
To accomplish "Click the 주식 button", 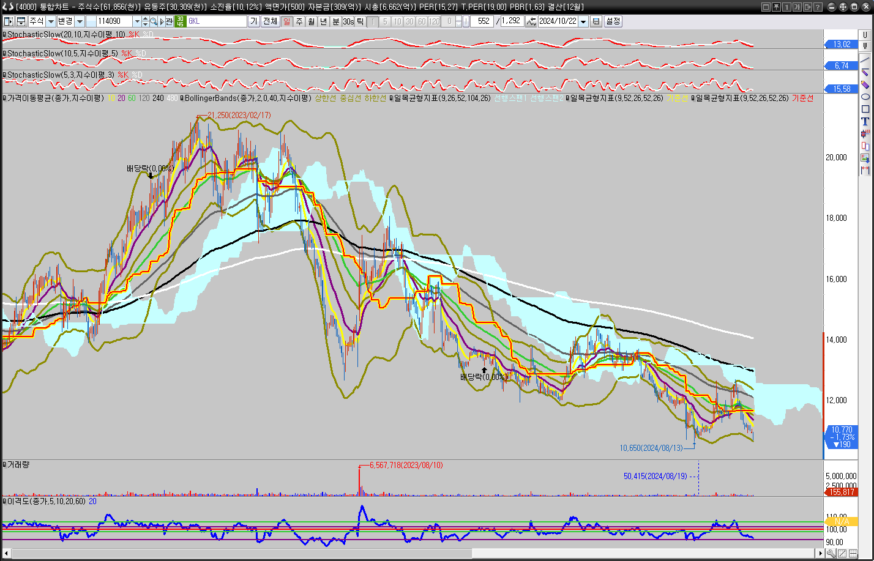I will 37,21.
